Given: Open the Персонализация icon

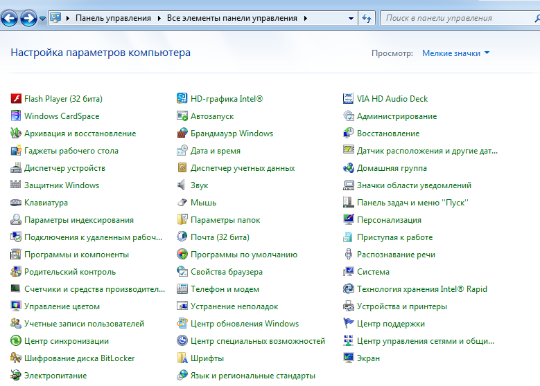Looking at the screenshot, I should tap(349, 220).
